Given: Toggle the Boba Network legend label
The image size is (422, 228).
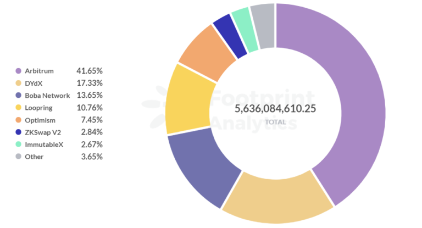Looking at the screenshot, I should (x=47, y=96).
